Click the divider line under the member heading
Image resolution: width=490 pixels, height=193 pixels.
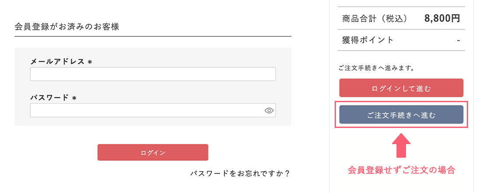click(153, 36)
